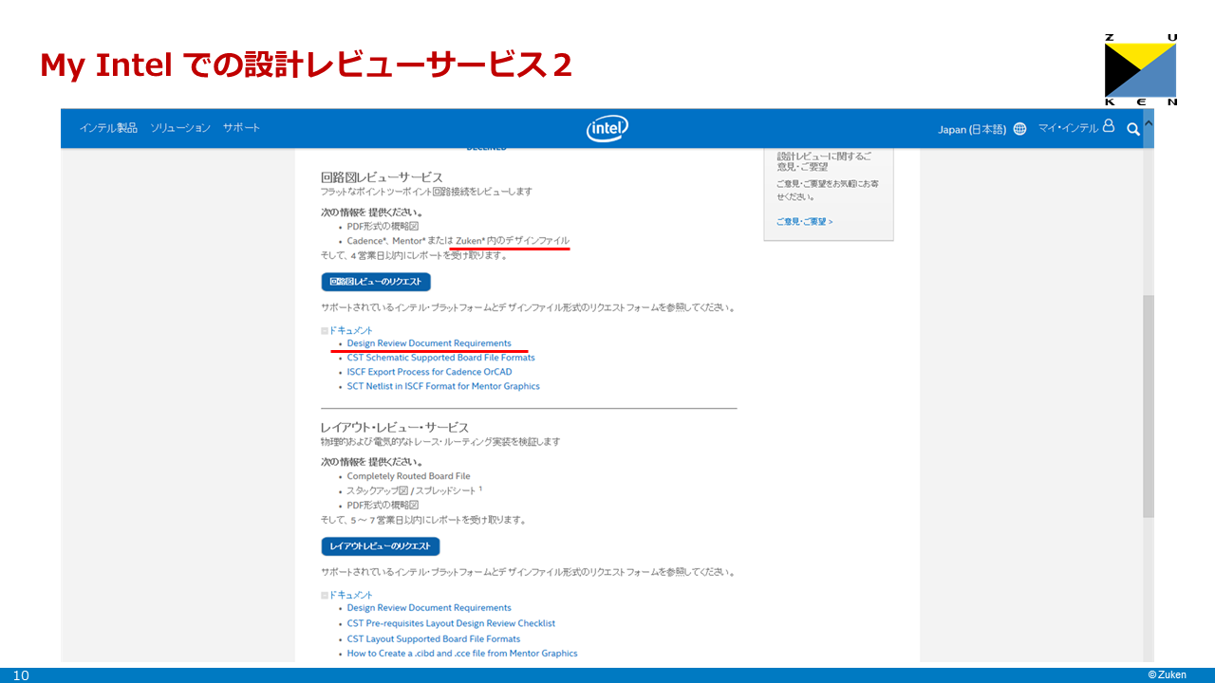1215x683 pixels.
Task: Open Design Review Document Requirements in layout section
Action: (x=429, y=608)
